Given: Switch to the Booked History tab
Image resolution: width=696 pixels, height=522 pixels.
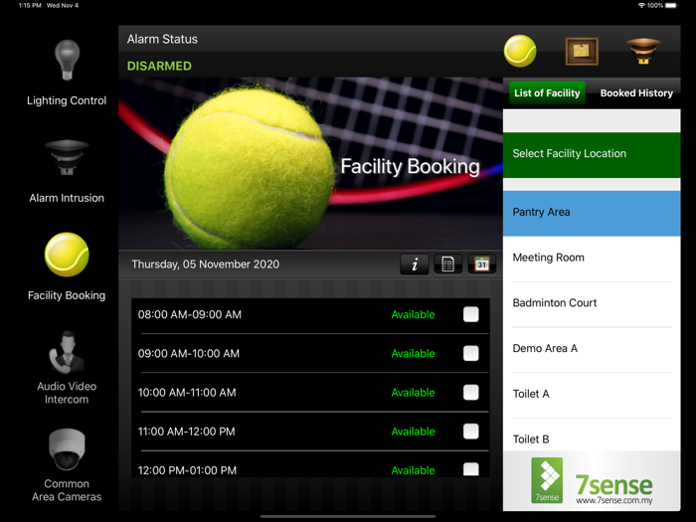Looking at the screenshot, I should click(x=636, y=93).
